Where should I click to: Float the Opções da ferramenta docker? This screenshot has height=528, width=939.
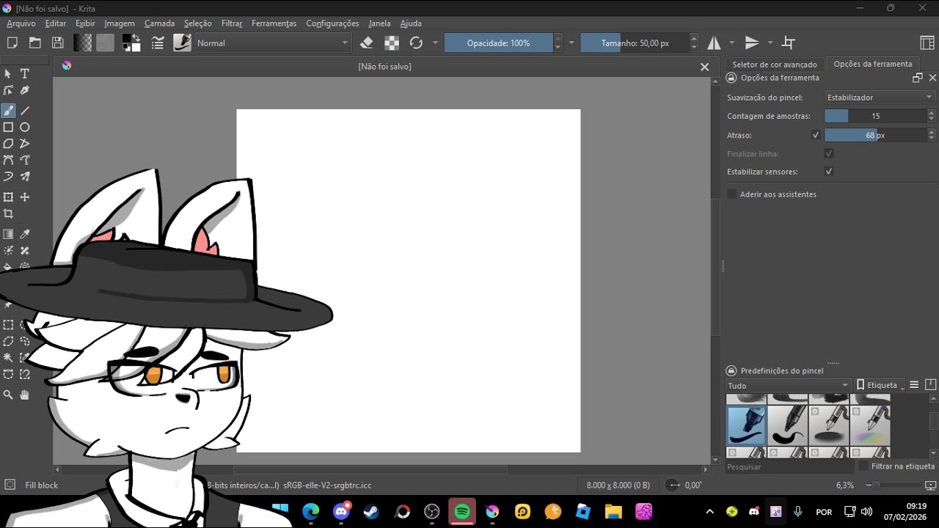tap(917, 78)
